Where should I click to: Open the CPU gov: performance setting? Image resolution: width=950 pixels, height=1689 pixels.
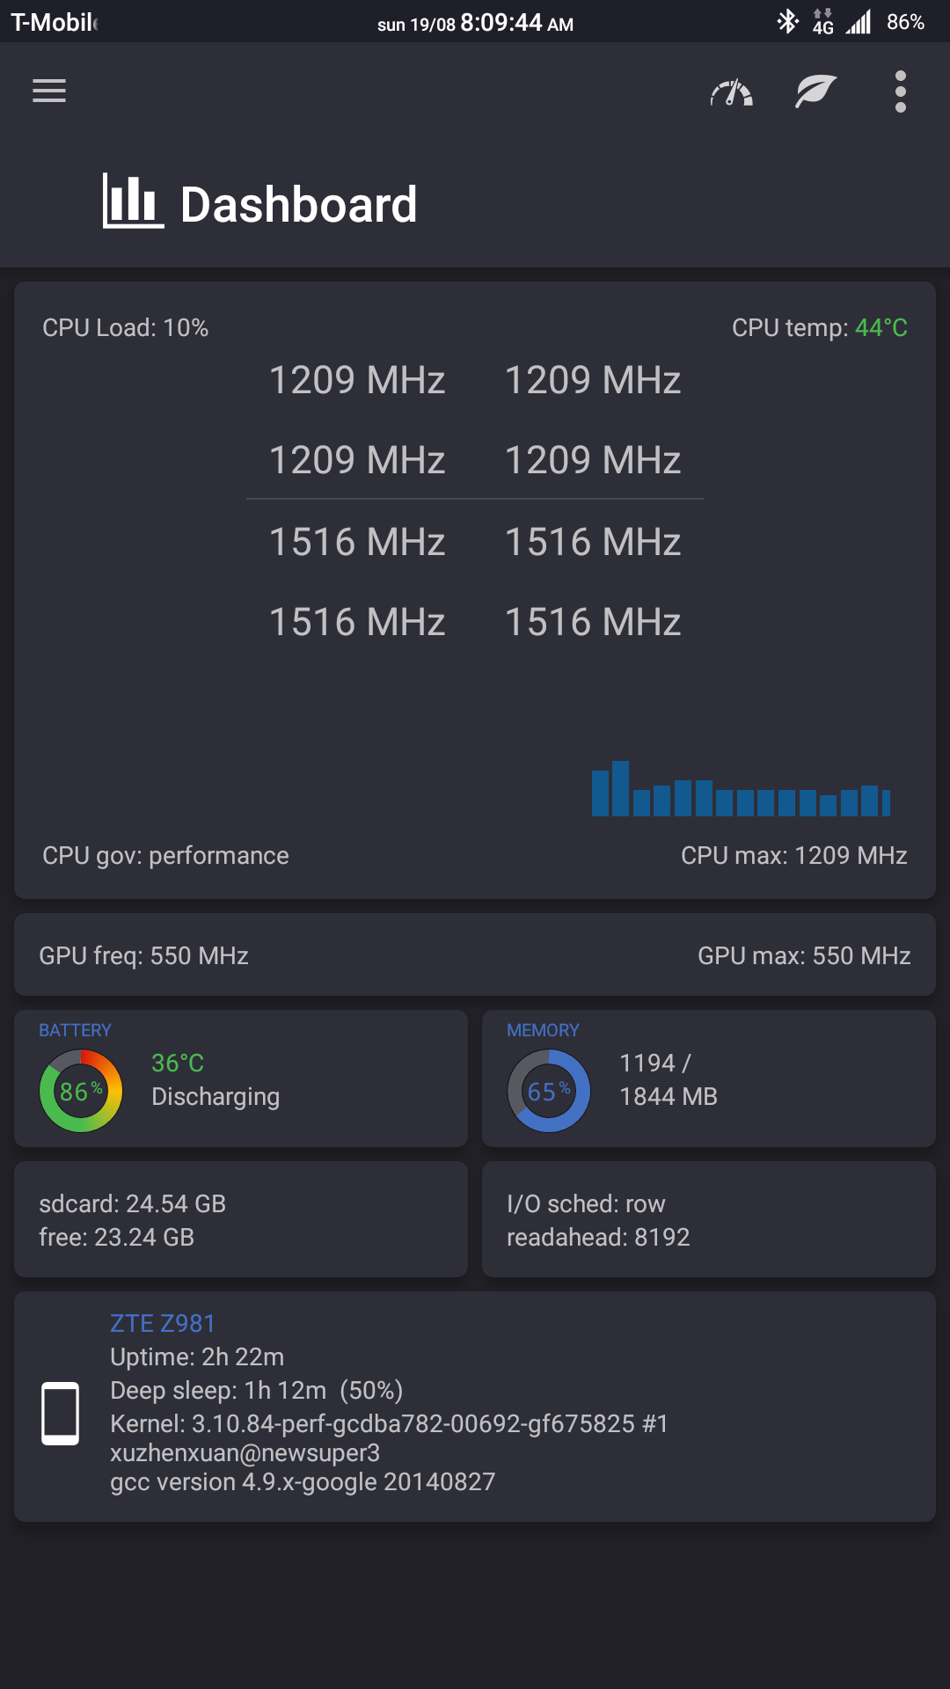165,856
